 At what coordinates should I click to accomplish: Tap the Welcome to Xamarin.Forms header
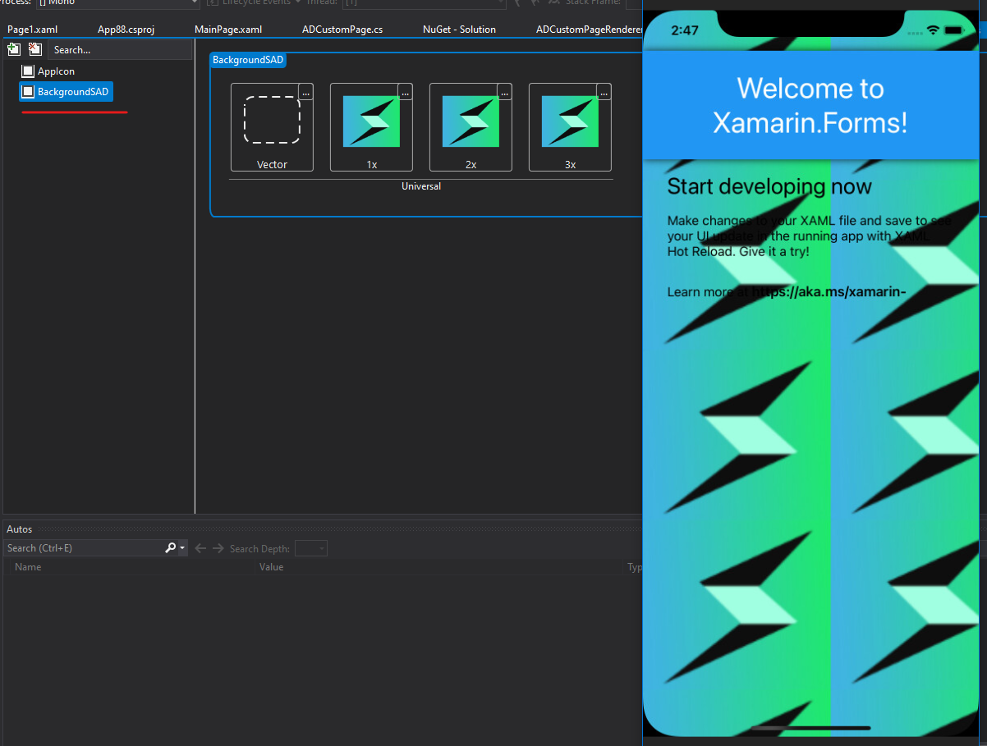tap(810, 105)
